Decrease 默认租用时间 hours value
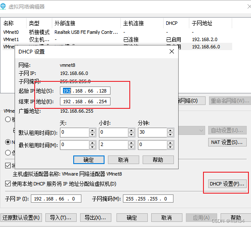 point(131,134)
